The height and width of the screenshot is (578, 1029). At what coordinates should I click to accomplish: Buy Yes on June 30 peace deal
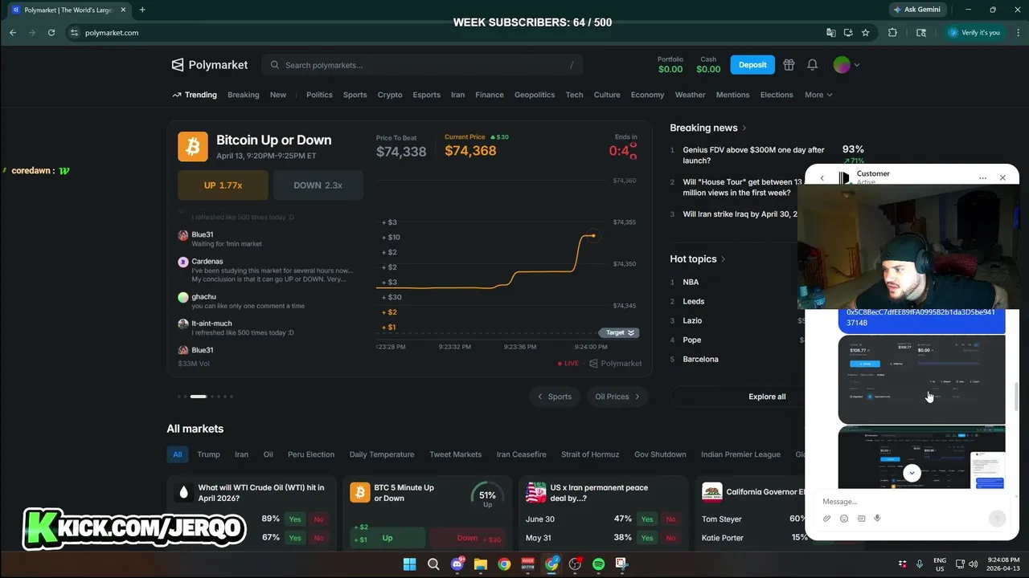[647, 519]
